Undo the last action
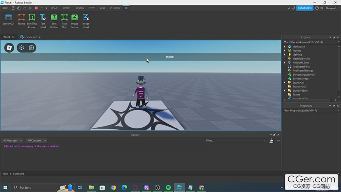The height and width of the screenshot is (192, 341). click(x=42, y=8)
